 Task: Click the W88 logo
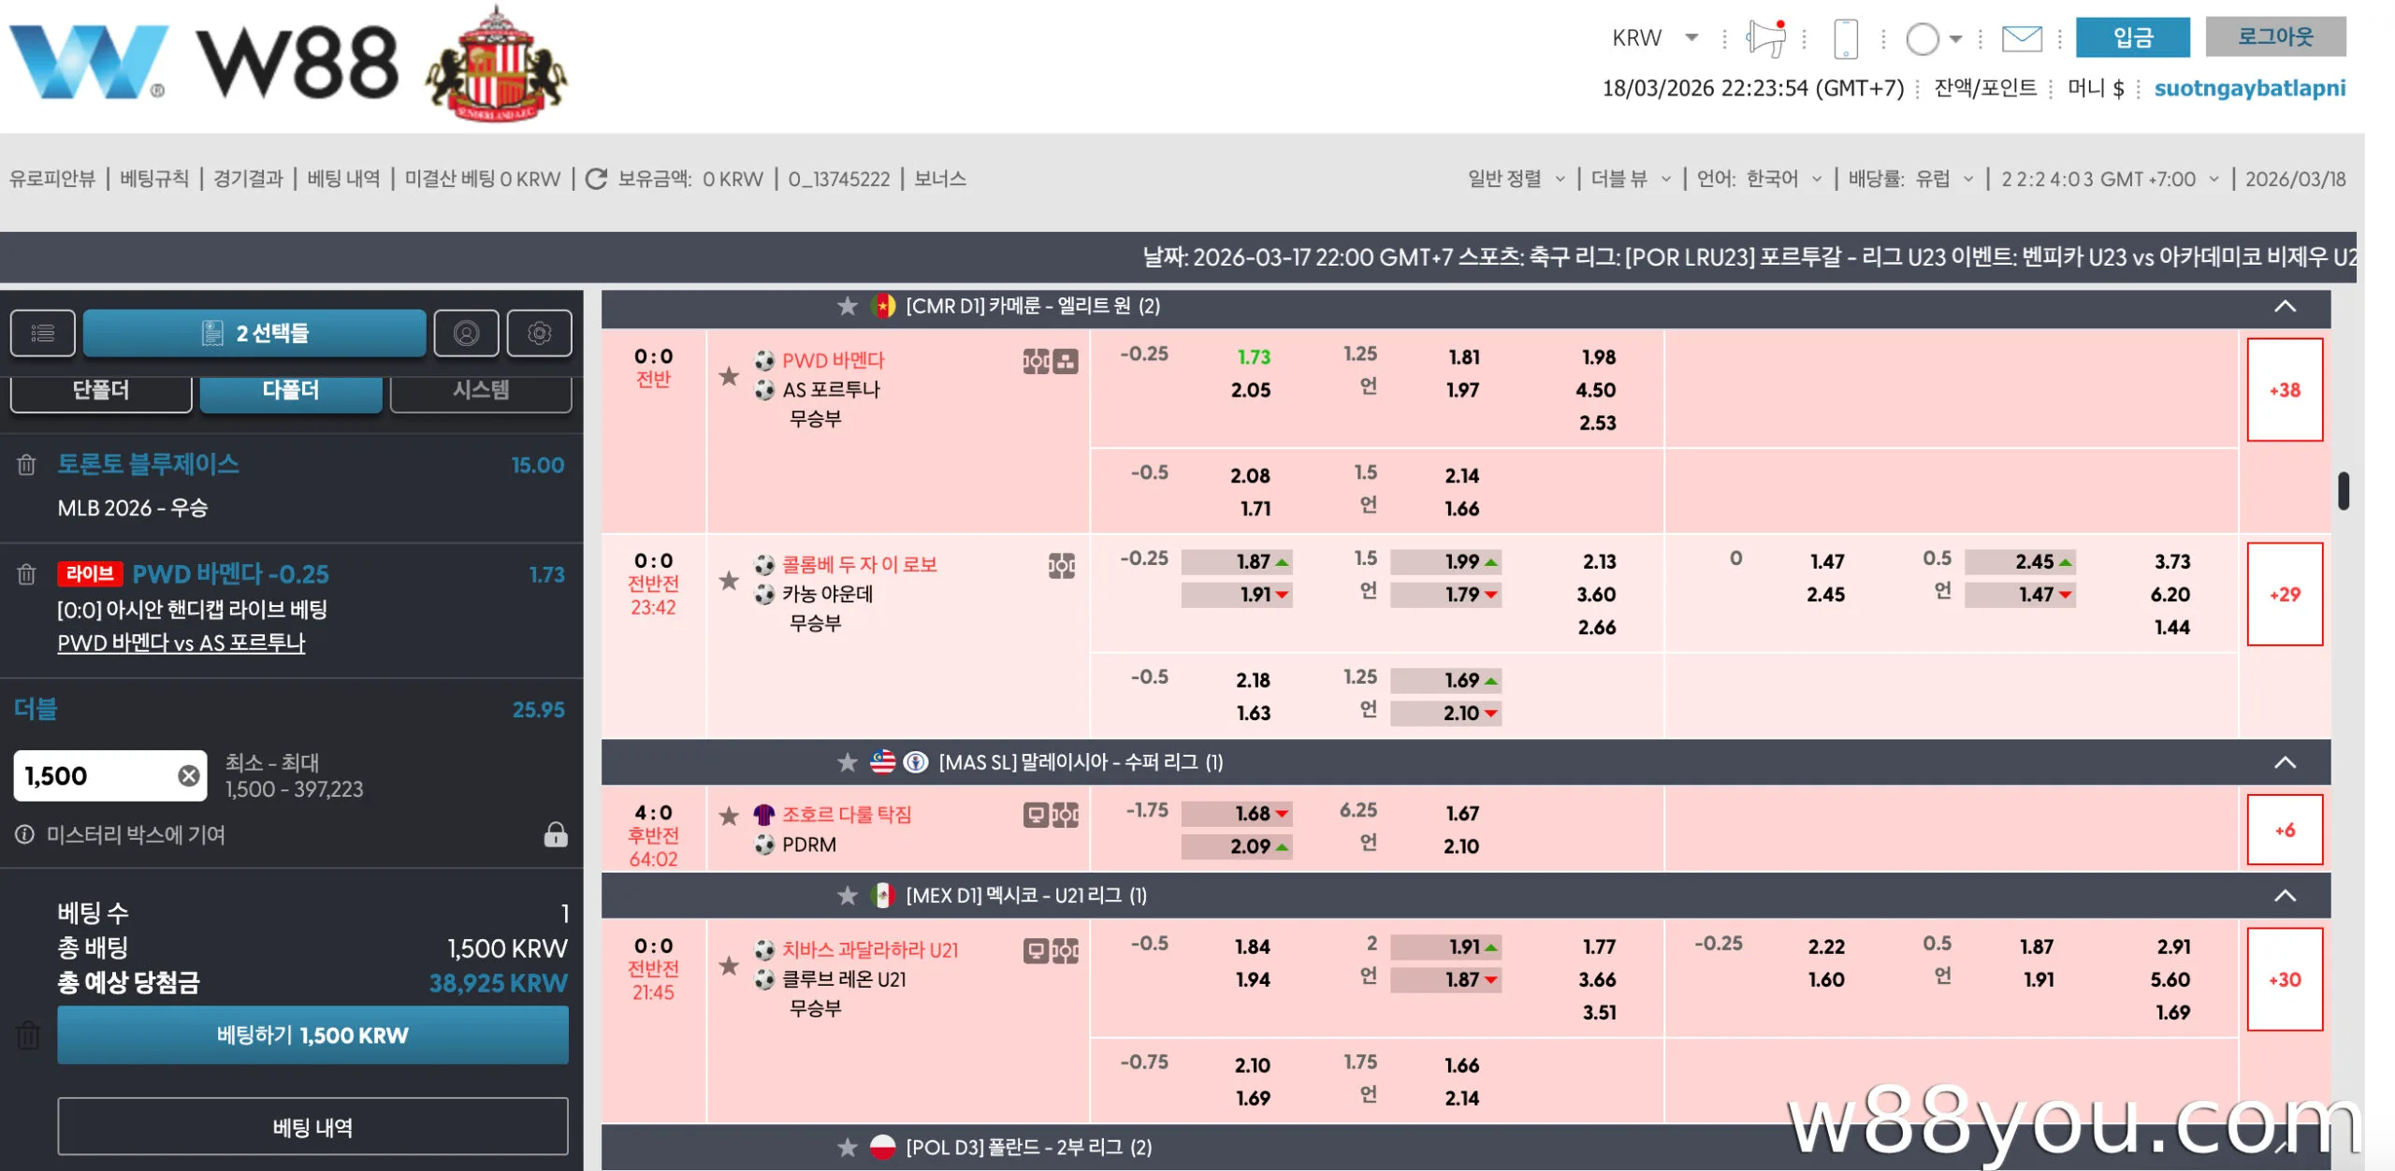[x=204, y=62]
